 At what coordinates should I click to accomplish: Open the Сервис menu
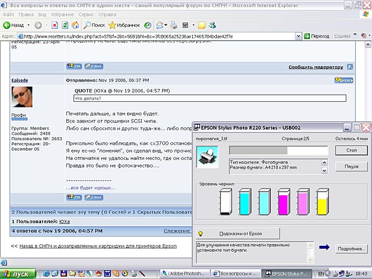pyautogui.click(x=87, y=15)
